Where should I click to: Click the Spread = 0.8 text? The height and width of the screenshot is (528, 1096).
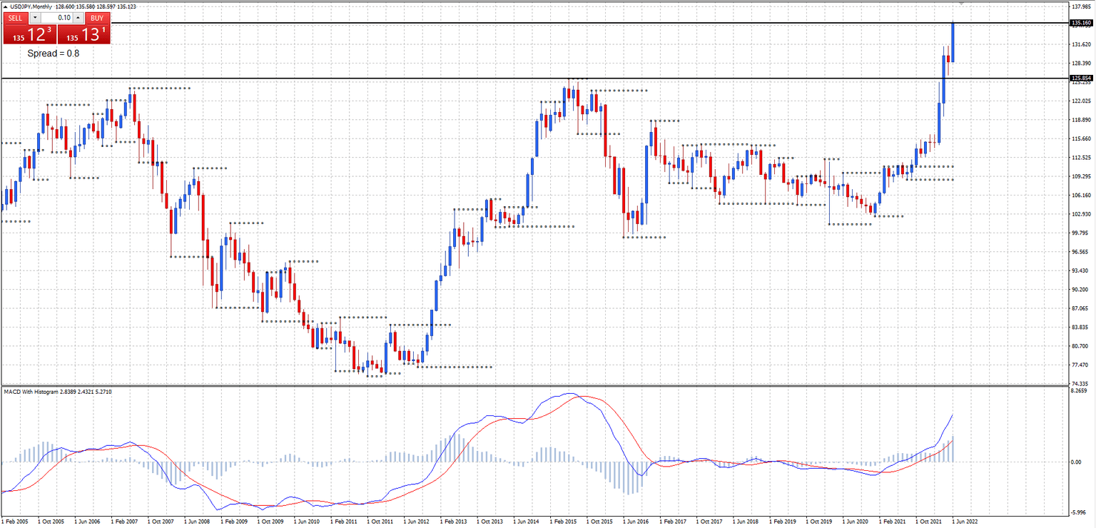point(54,54)
